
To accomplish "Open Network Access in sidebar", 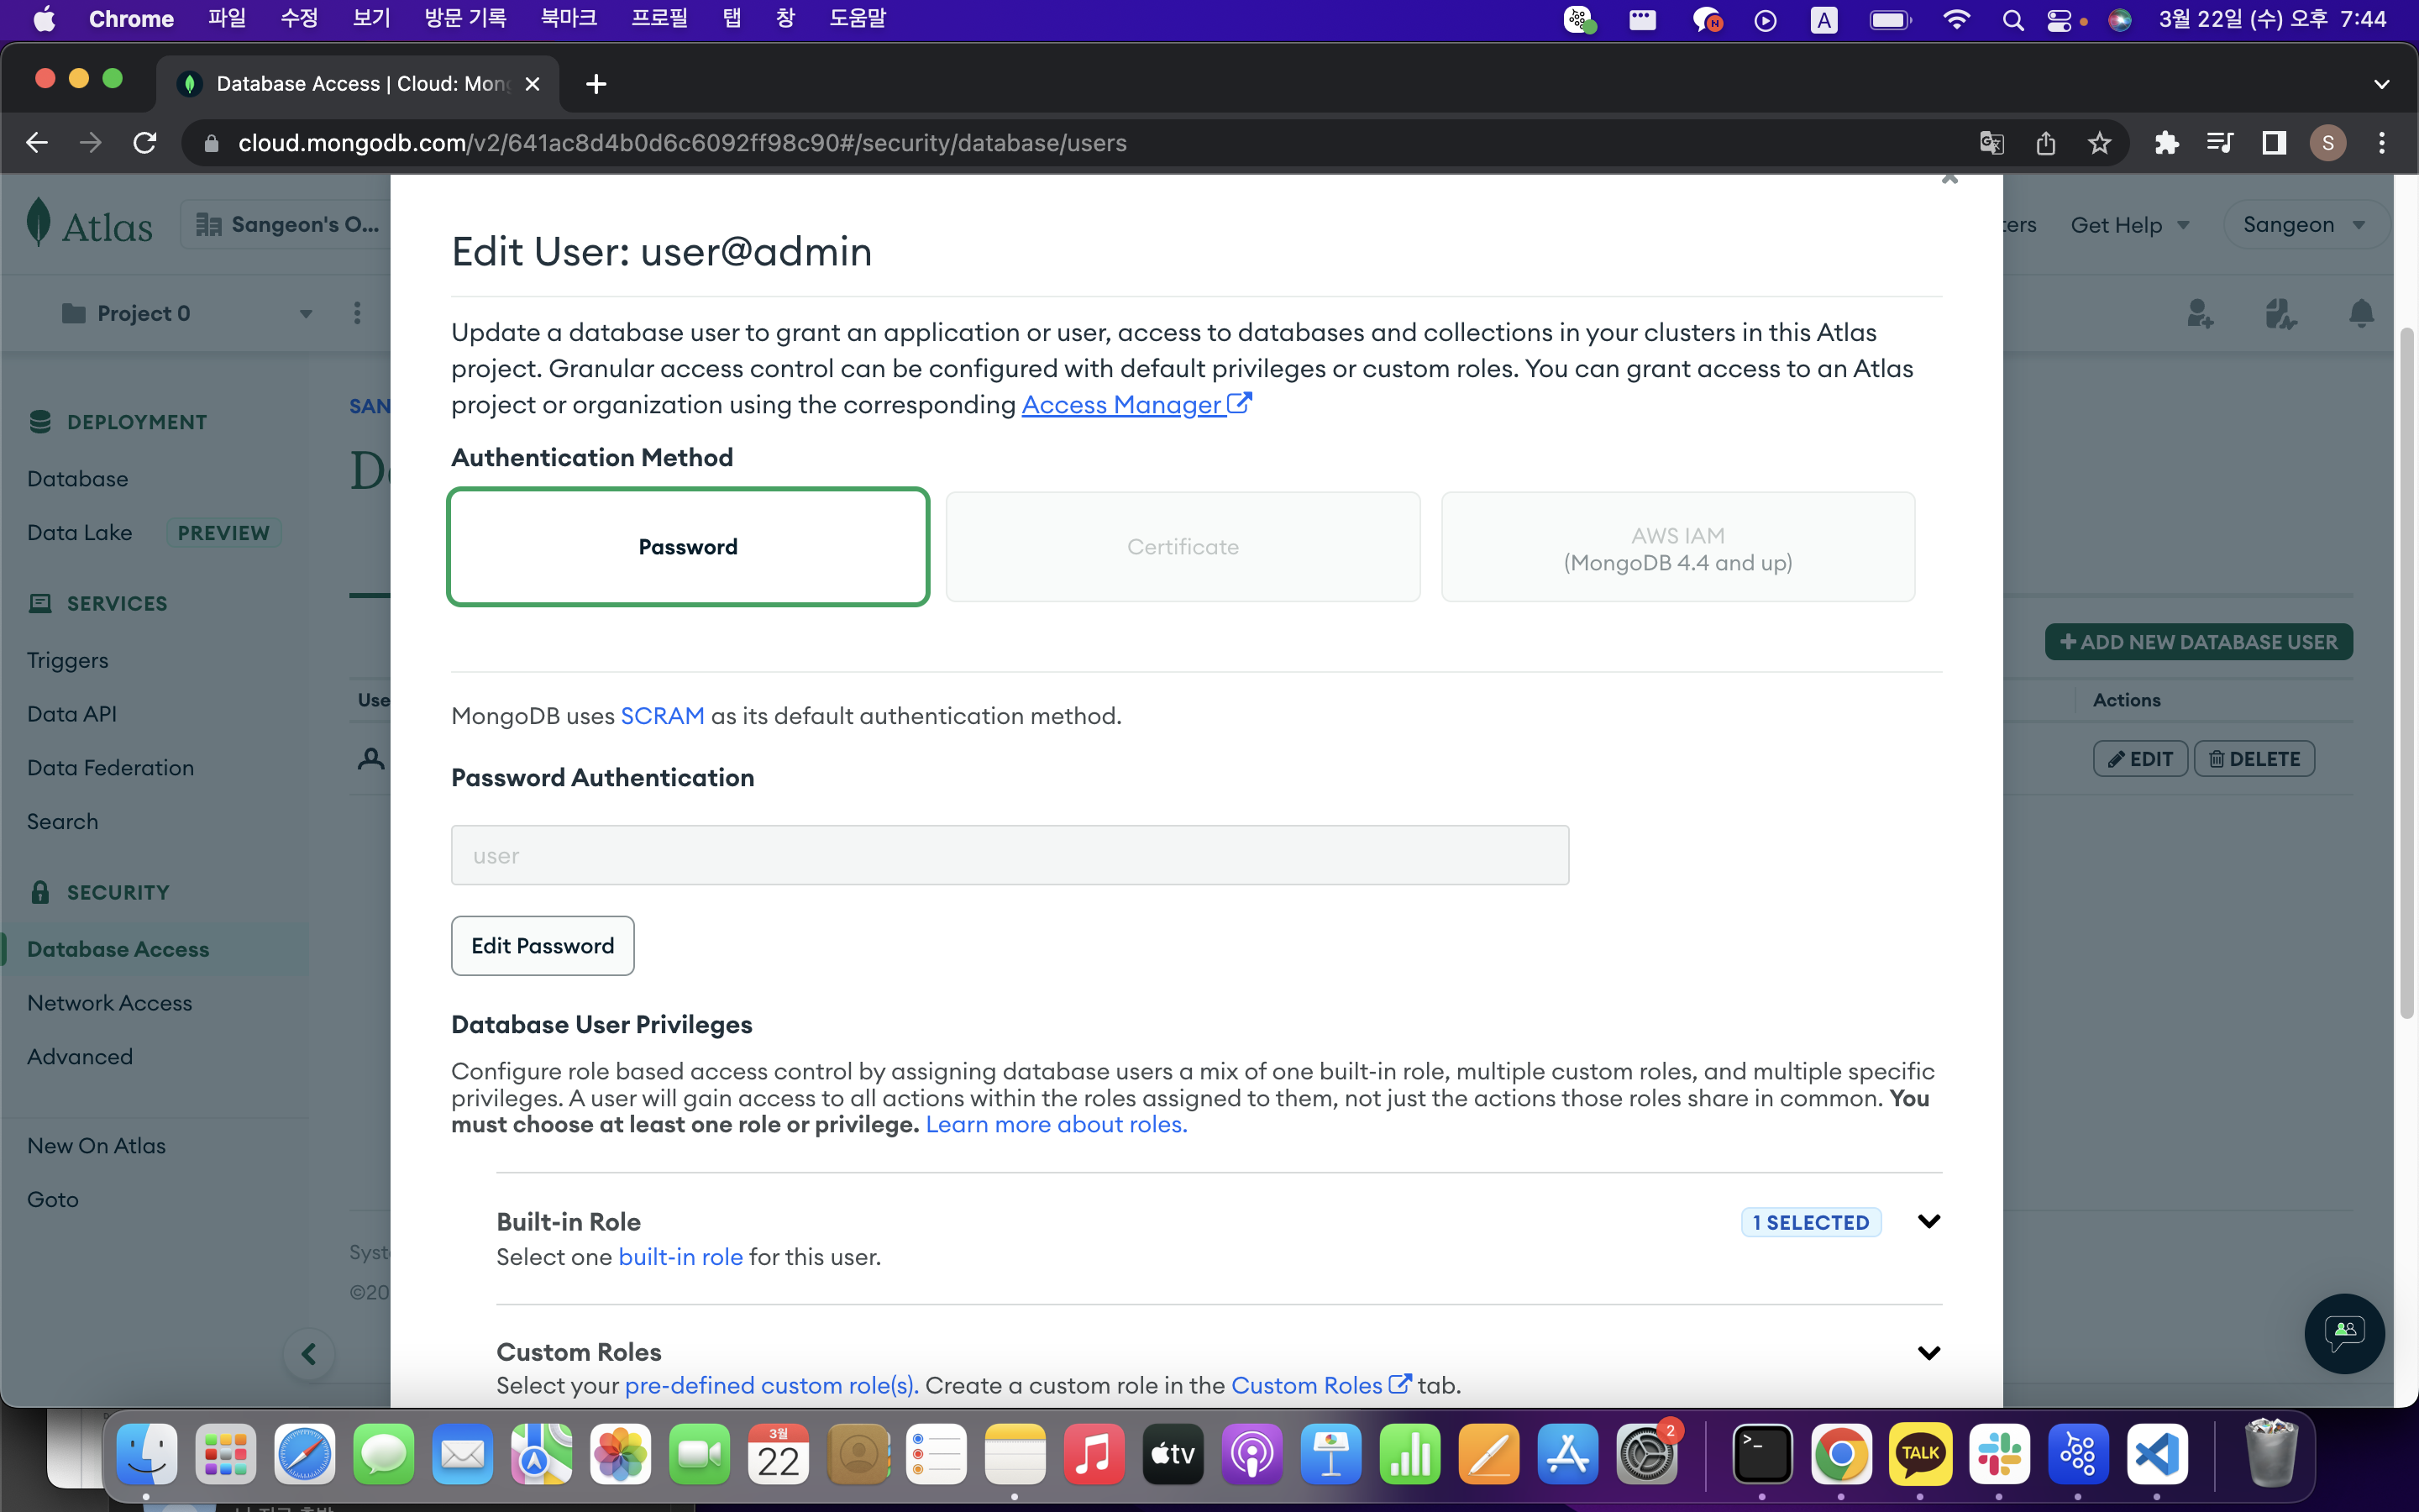I will point(110,1003).
